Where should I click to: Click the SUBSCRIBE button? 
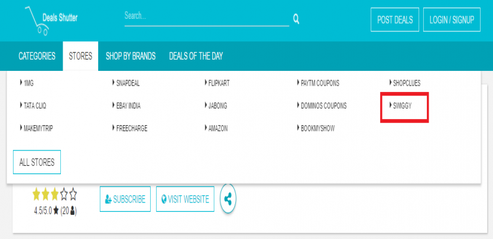[125, 199]
